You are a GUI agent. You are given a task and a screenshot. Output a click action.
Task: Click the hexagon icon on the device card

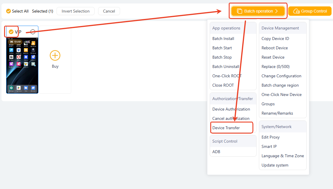point(33,32)
